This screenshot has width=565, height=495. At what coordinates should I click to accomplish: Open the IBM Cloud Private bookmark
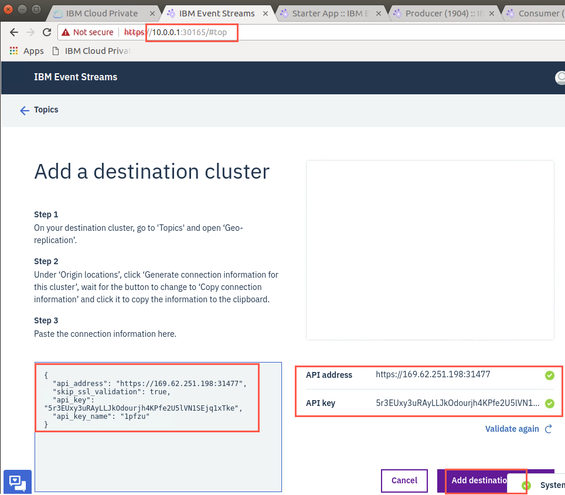tap(91, 51)
